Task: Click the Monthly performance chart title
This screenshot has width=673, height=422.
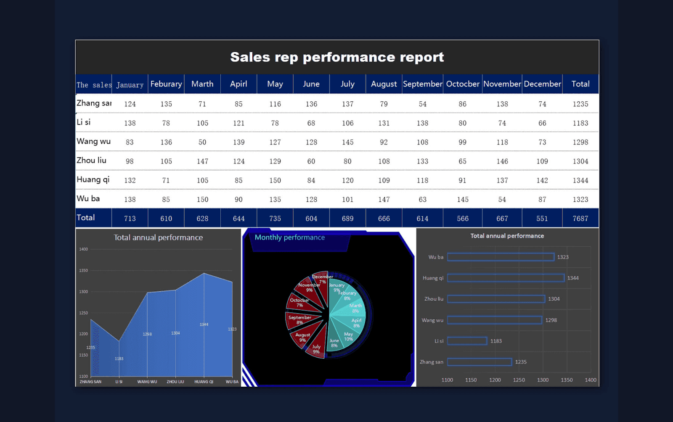Action: point(289,237)
